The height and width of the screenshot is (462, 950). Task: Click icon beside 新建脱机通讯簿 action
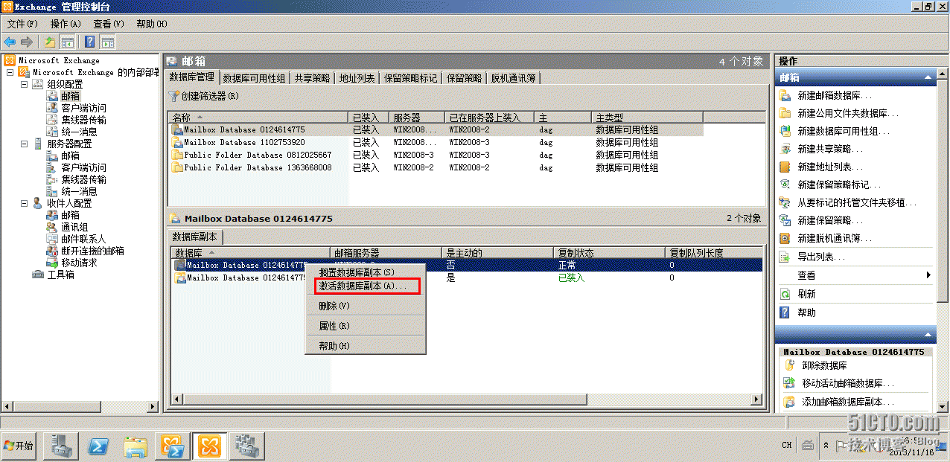tap(784, 238)
